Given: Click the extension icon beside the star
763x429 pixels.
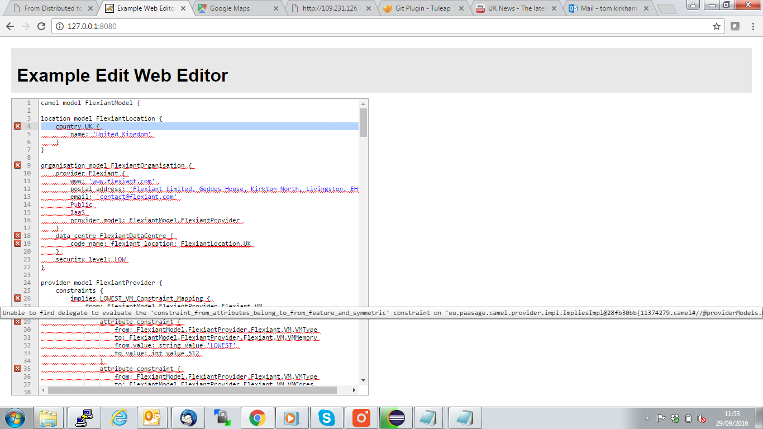Looking at the screenshot, I should point(735,26).
